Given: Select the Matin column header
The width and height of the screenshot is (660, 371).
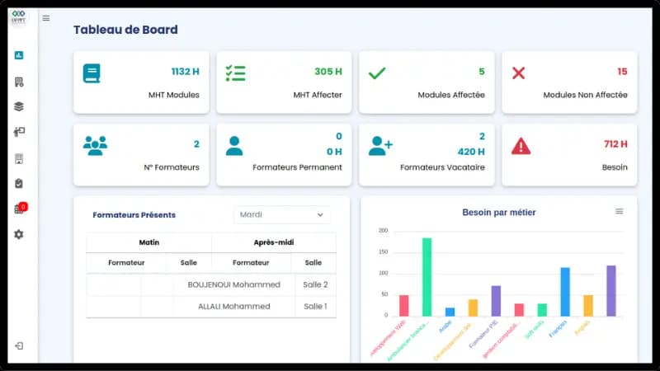Looking at the screenshot, I should [x=148, y=242].
